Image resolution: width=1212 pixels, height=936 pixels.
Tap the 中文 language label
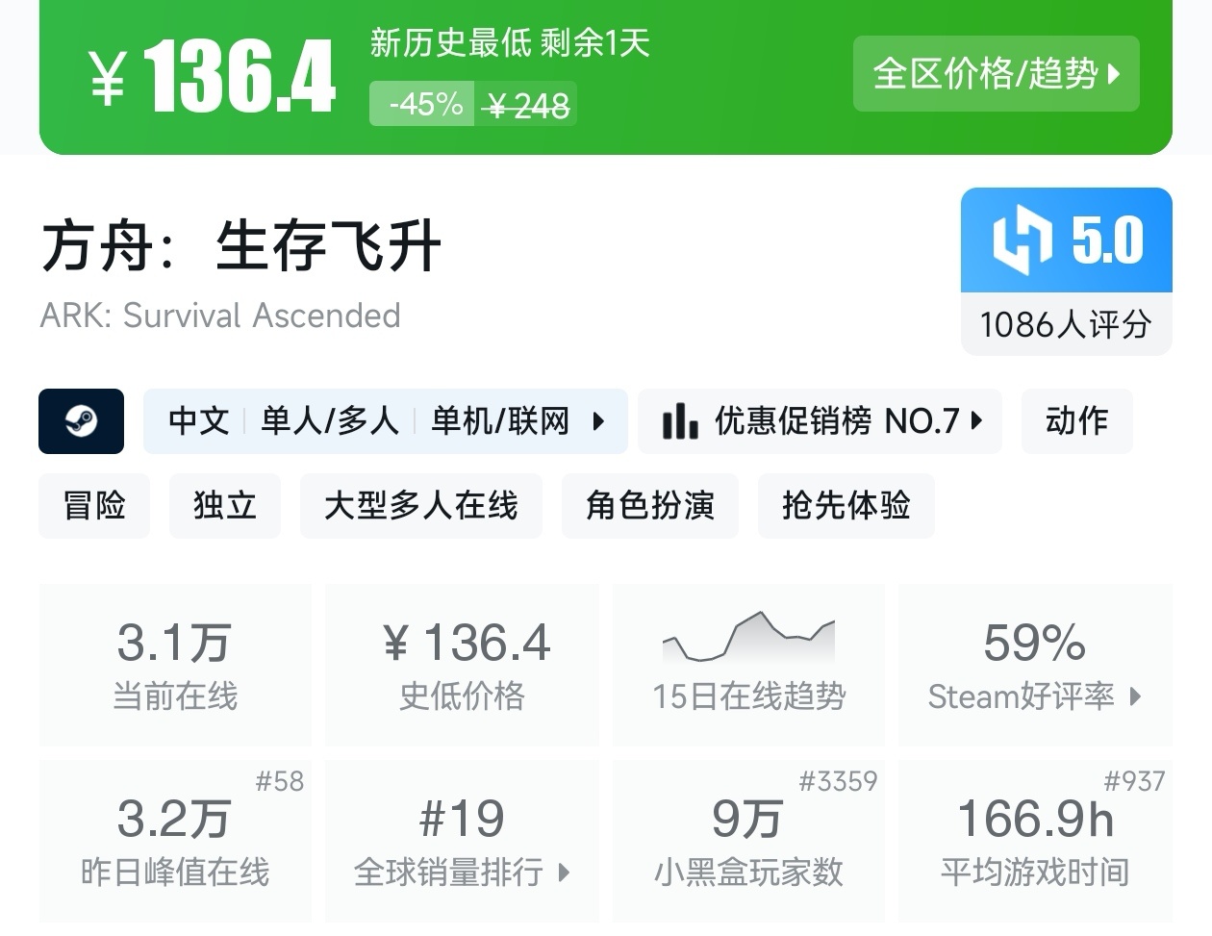point(199,421)
